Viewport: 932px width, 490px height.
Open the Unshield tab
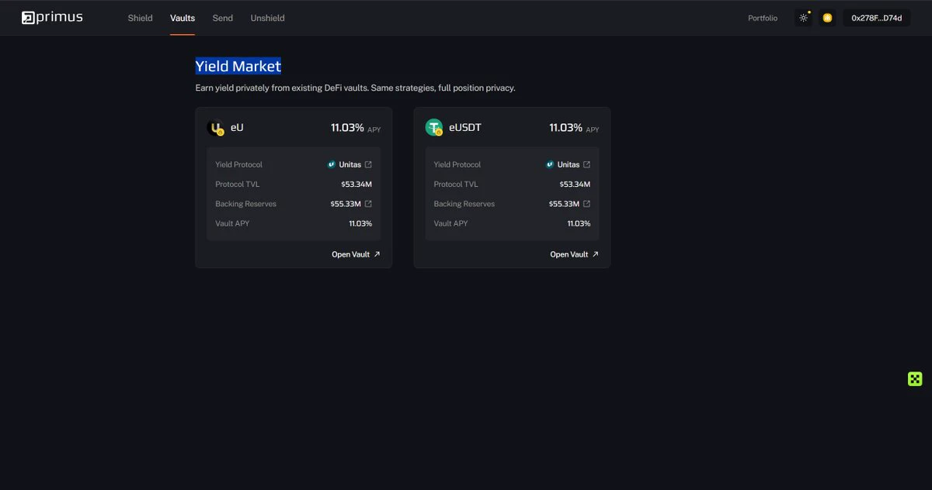click(267, 18)
